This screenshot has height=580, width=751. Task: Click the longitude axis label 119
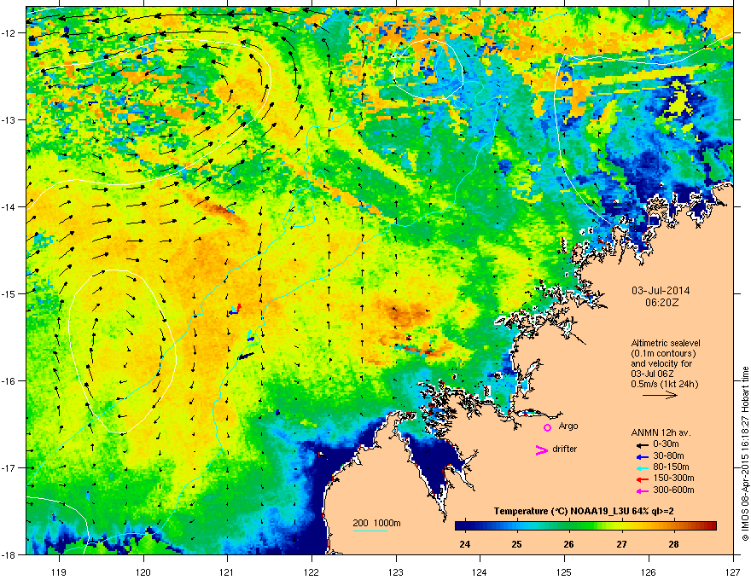click(59, 571)
